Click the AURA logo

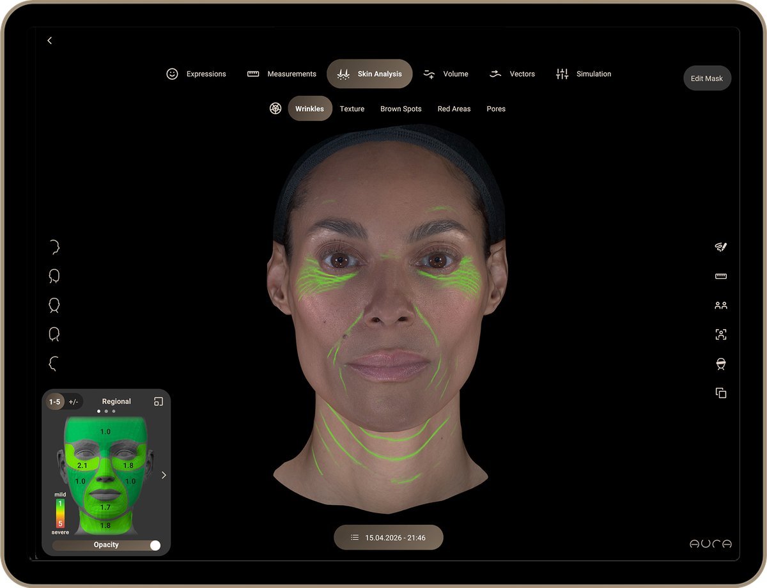click(711, 544)
